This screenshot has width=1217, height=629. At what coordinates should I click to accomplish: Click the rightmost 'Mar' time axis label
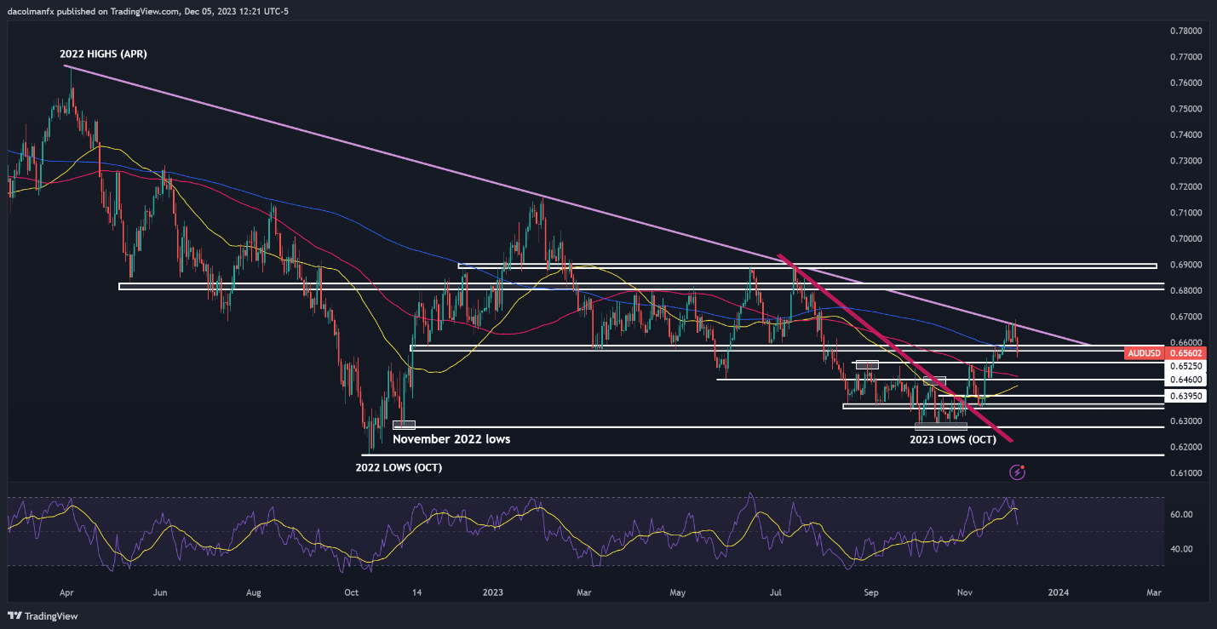coord(1153,592)
